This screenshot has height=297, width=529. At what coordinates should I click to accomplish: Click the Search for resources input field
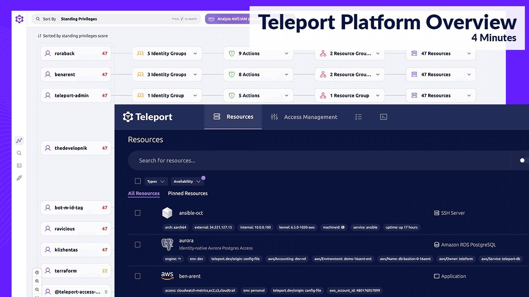tap(289, 160)
